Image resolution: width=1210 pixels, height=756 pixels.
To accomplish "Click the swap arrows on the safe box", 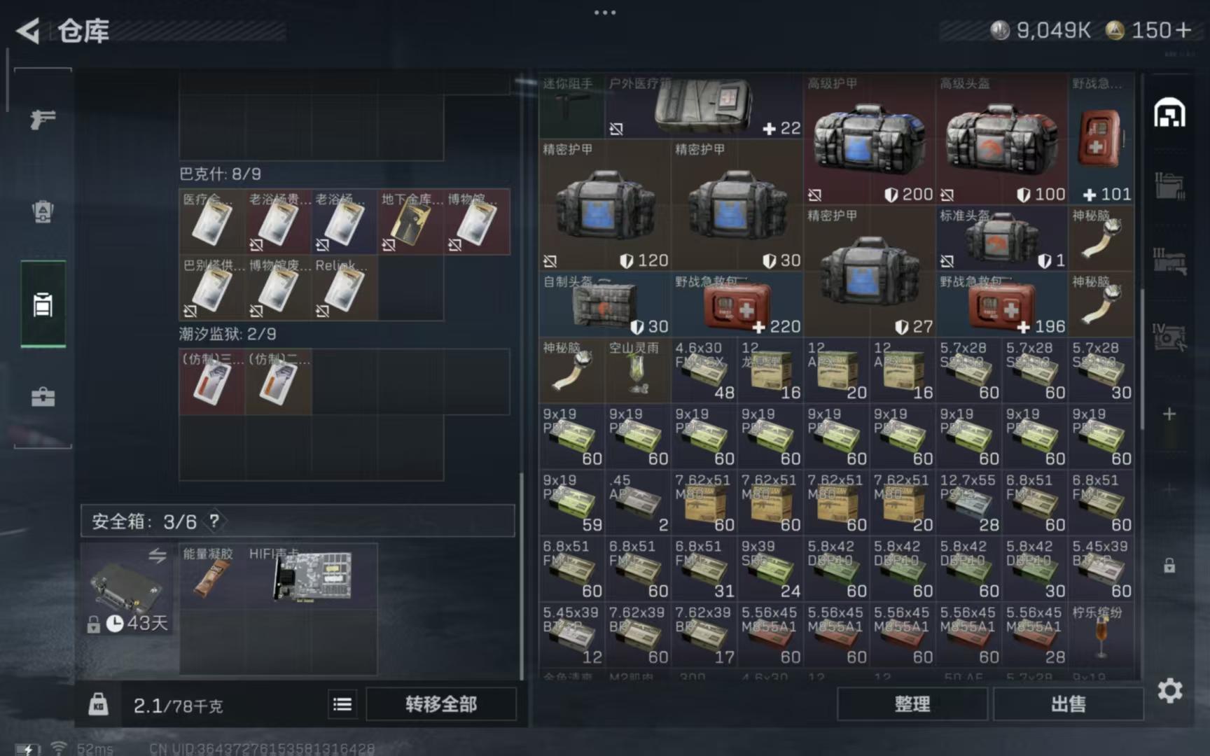I will [157, 556].
